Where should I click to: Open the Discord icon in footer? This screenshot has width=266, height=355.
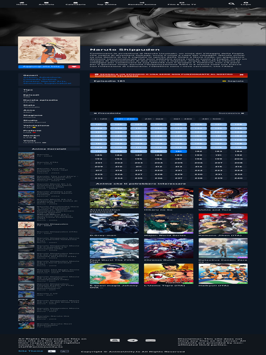tap(115, 340)
